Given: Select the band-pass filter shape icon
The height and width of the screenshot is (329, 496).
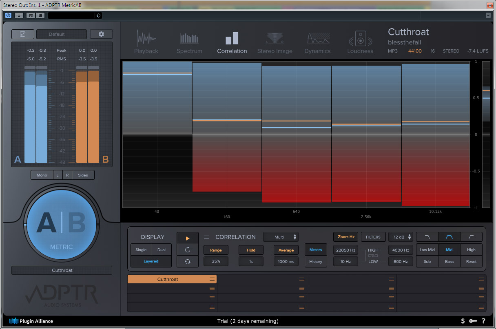Looking at the screenshot, I should tap(449, 237).
